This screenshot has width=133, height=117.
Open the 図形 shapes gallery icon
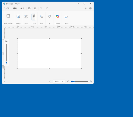[x=41, y=16]
